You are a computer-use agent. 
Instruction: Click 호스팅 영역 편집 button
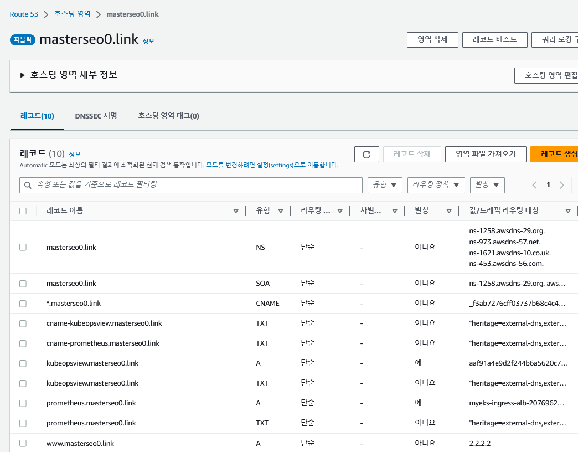(546, 75)
